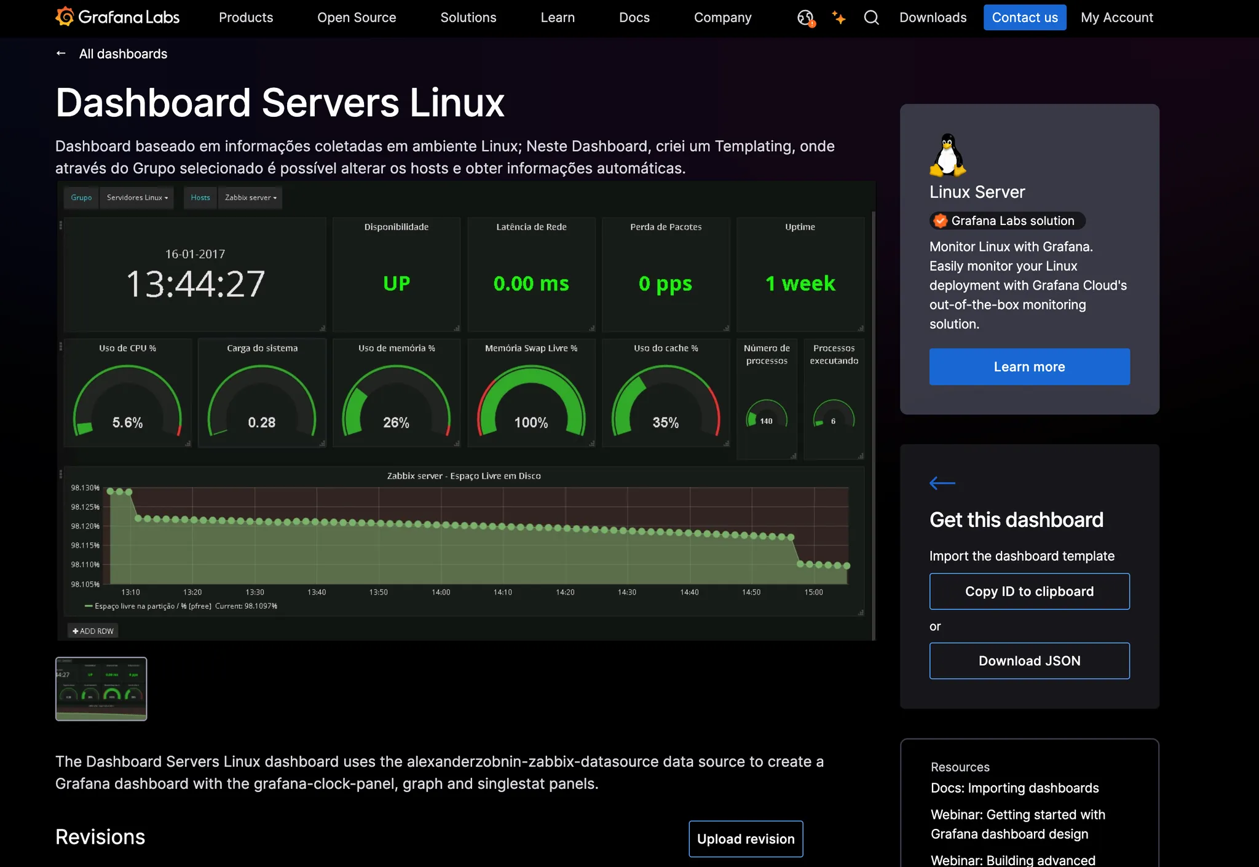Viewport: 1259px width, 867px height.
Task: Click the Upload revision button
Action: tap(745, 839)
